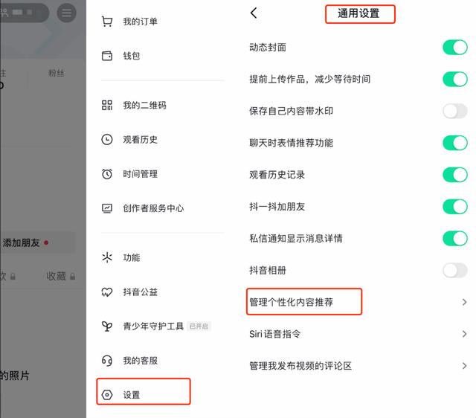
Task: Select the 抖音公益 menu entry
Action: click(141, 292)
